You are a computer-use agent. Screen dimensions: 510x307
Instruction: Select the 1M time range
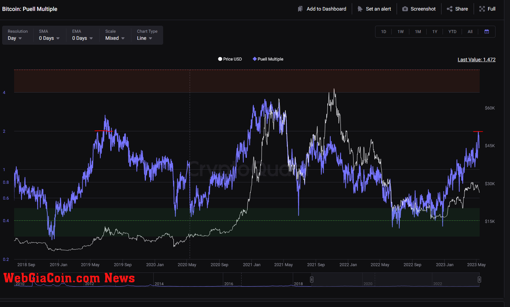418,32
